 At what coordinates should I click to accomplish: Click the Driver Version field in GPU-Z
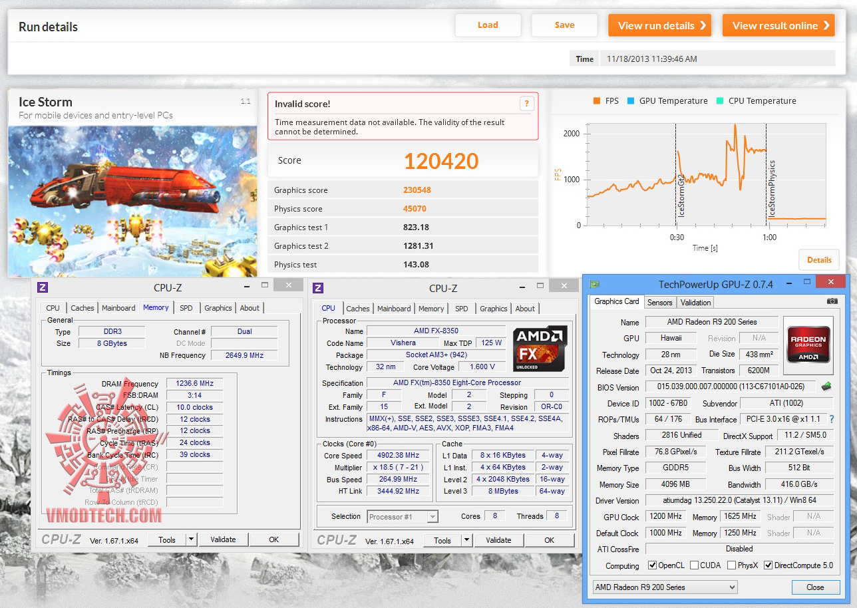(739, 500)
